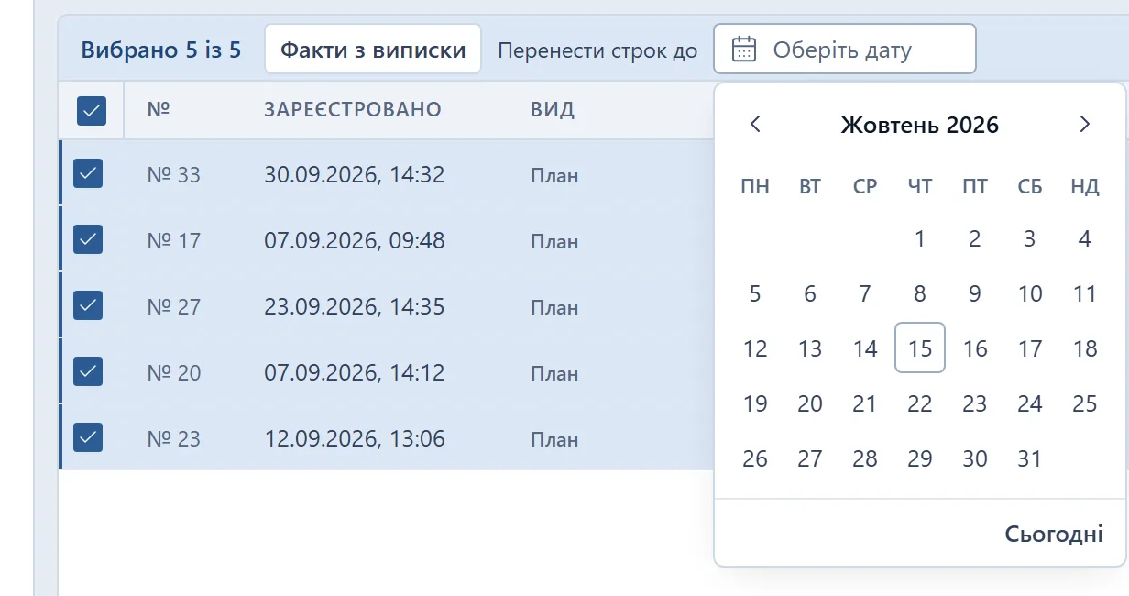Click the Вибрано 5 із 5 label
The width and height of the screenshot is (1129, 596).
click(x=161, y=50)
